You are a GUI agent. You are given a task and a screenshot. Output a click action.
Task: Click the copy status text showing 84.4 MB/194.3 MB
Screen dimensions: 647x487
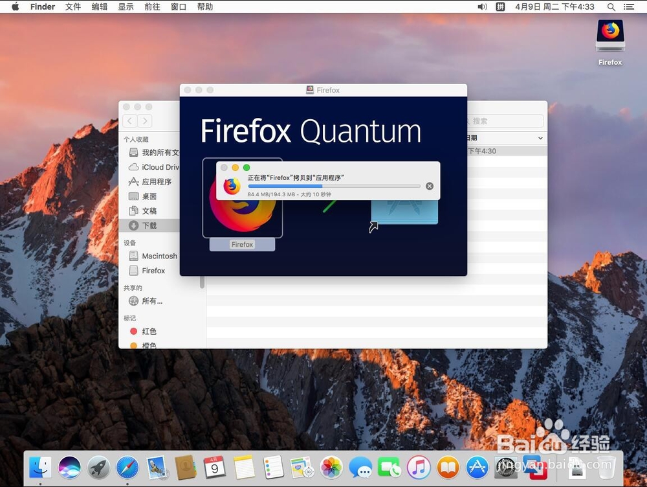pos(289,194)
